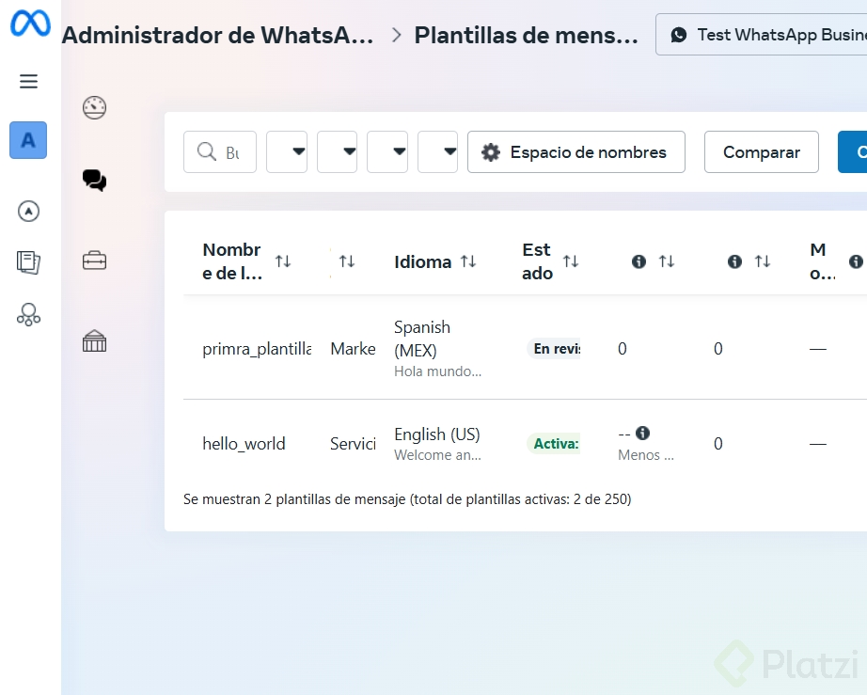Viewport: 867px width, 695px height.
Task: Click the Activa status badge
Action: coord(554,444)
